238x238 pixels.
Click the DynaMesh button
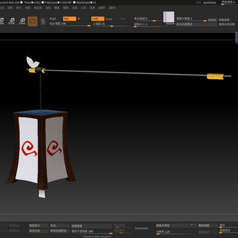click(141, 229)
